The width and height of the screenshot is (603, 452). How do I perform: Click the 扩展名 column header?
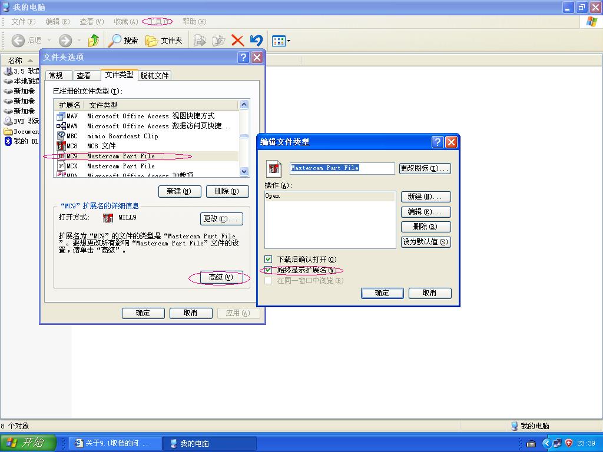click(69, 105)
